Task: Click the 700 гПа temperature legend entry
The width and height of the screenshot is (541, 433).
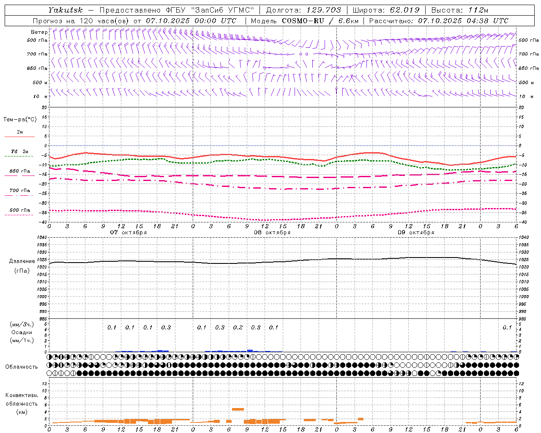Action: tap(20, 190)
